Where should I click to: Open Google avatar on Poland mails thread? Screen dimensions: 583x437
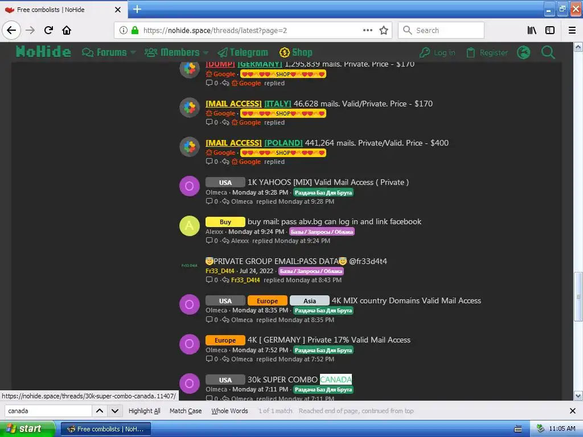(190, 147)
